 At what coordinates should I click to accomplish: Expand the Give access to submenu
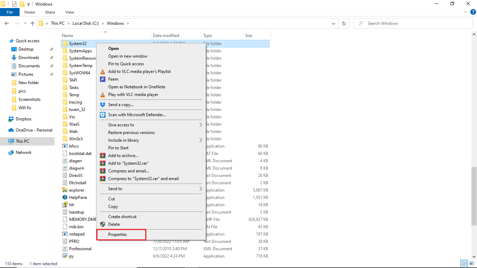coord(200,125)
